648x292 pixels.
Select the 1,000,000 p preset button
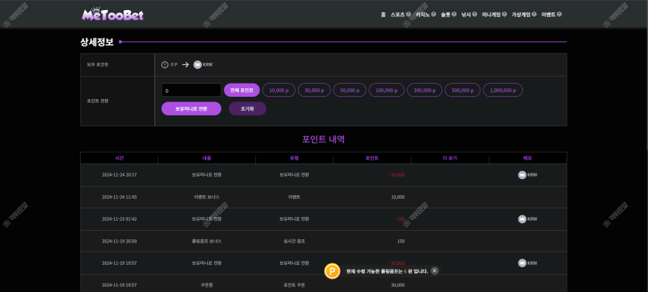503,90
